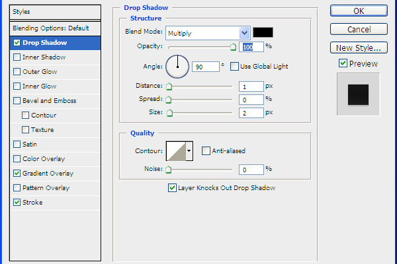Click the Spread value field
397x264 pixels.
pos(251,100)
